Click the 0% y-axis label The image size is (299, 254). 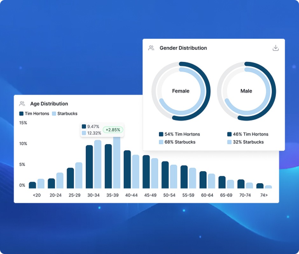tap(22, 185)
